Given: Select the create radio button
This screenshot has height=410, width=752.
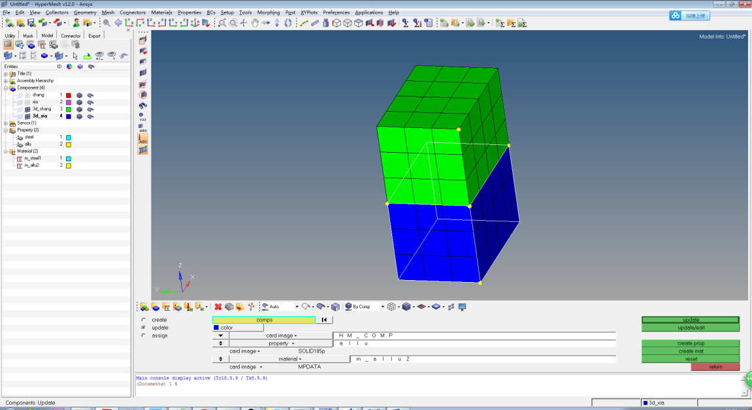Looking at the screenshot, I should pyautogui.click(x=144, y=320).
